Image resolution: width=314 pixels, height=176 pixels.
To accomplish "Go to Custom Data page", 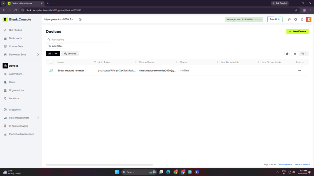I will (16, 46).
